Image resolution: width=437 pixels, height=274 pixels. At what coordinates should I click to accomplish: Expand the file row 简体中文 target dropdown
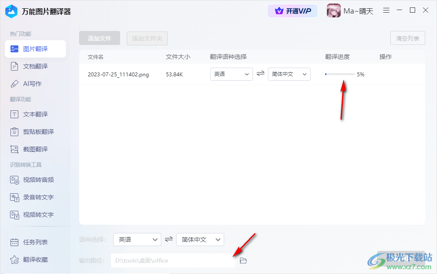pos(289,74)
